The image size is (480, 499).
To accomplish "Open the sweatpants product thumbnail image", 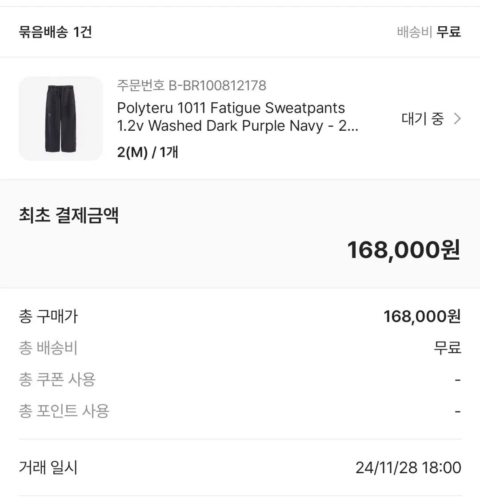I will [x=61, y=118].
